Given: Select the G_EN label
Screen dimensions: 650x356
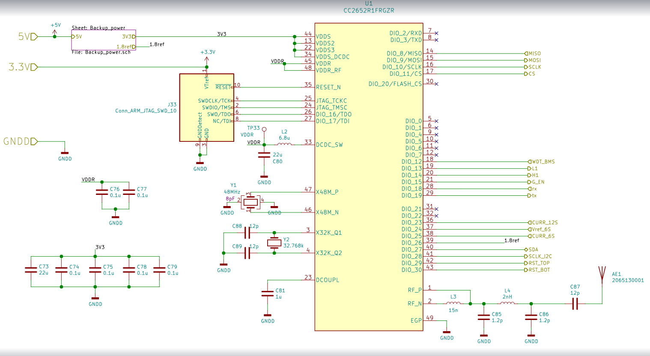Looking at the screenshot, I should point(536,182).
